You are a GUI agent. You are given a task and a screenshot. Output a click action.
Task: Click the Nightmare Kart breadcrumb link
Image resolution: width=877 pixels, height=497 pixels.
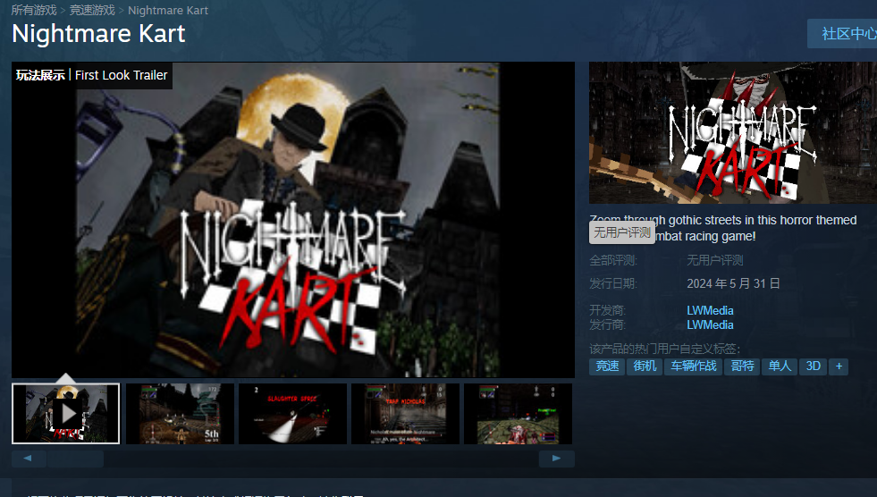tap(168, 10)
